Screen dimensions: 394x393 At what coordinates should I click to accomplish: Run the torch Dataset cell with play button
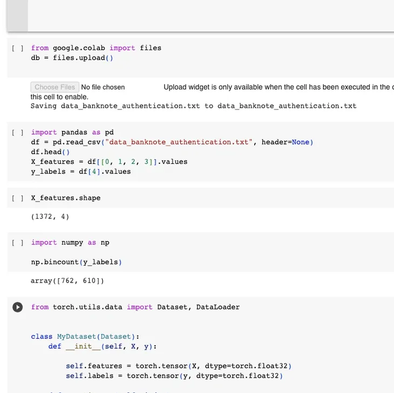(x=18, y=307)
